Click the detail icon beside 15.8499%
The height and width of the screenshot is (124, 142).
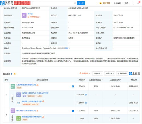[x=86, y=103]
